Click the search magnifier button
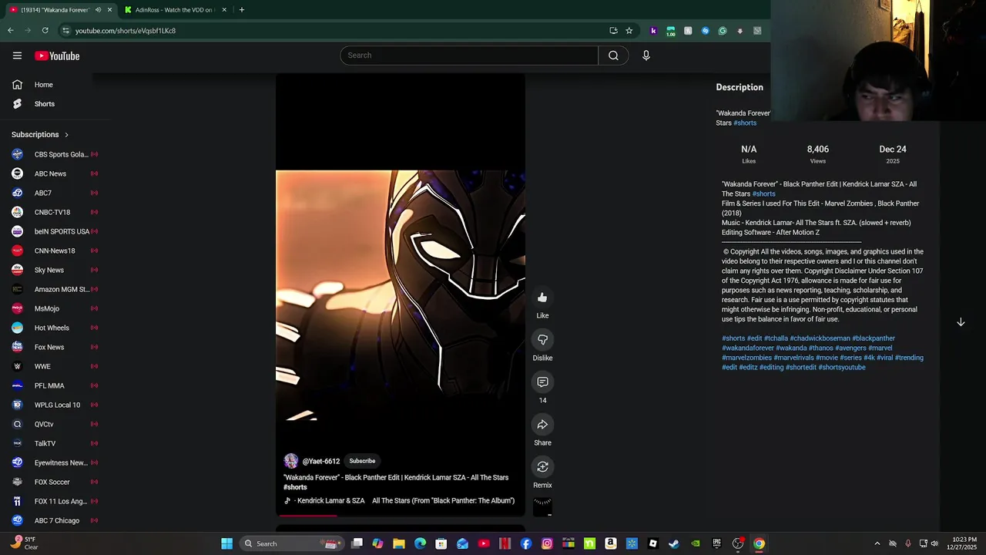 click(x=613, y=55)
